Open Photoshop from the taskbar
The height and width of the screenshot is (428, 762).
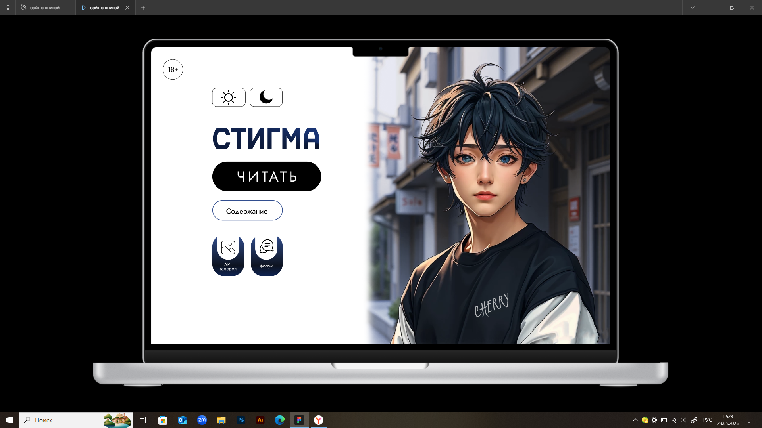(x=241, y=420)
